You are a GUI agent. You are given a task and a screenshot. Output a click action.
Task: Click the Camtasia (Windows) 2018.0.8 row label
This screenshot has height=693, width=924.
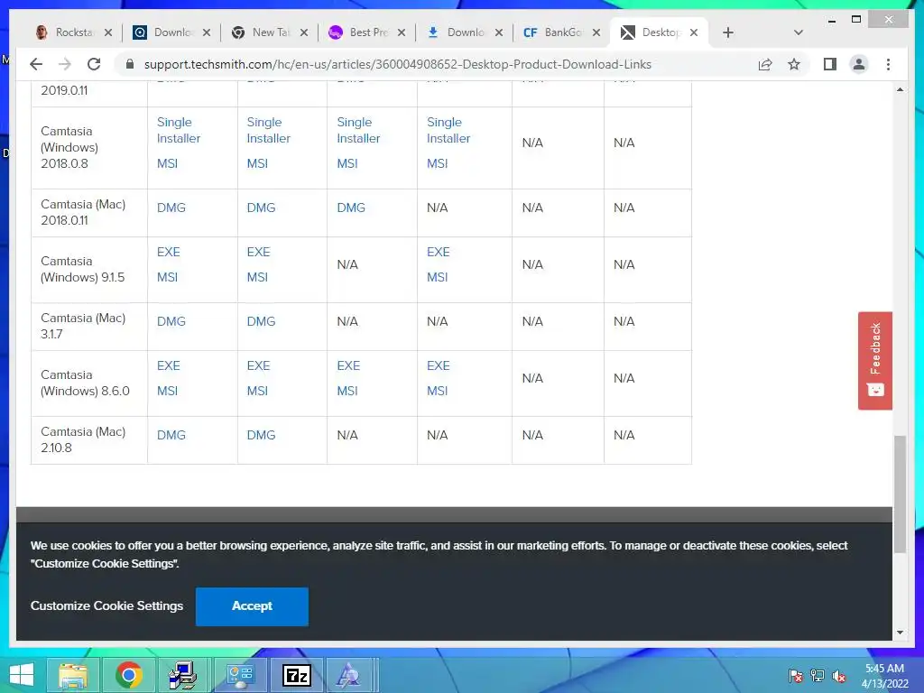pyautogui.click(x=69, y=147)
